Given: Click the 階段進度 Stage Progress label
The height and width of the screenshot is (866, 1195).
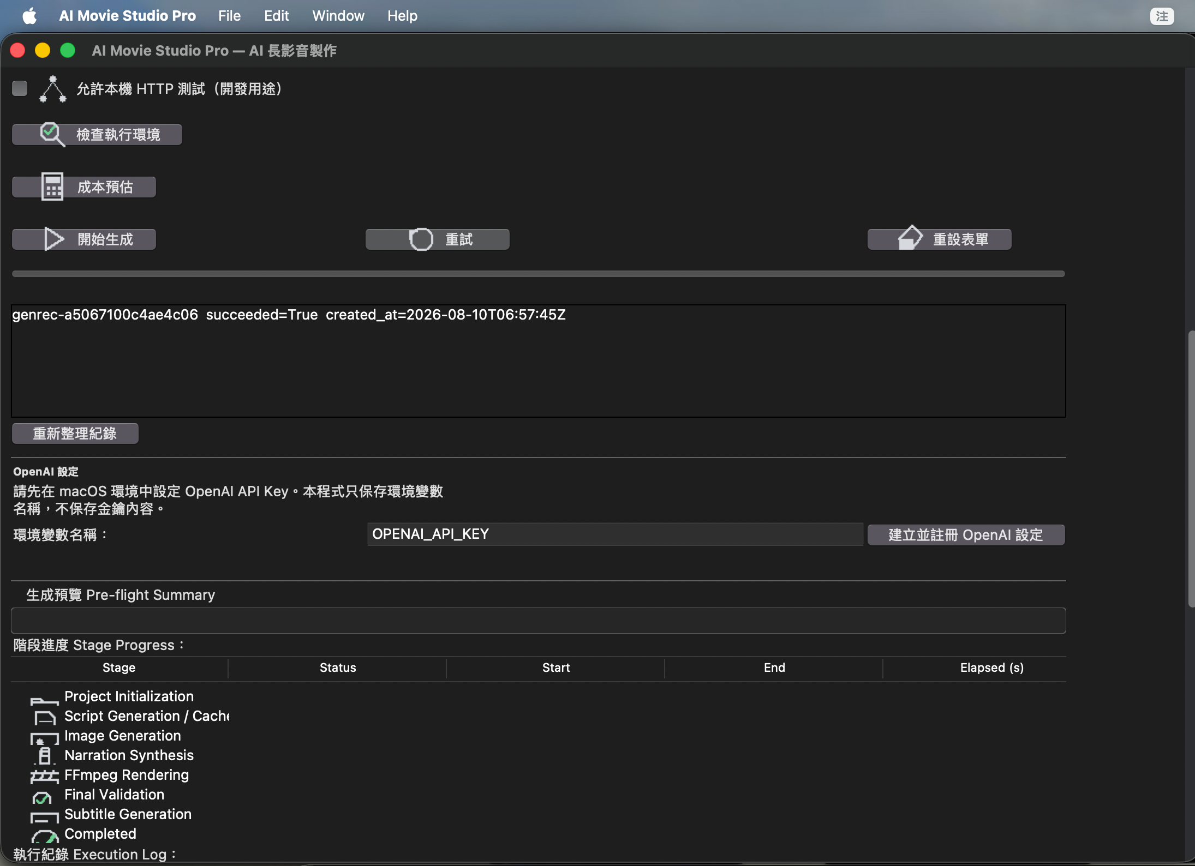Looking at the screenshot, I should pyautogui.click(x=99, y=645).
